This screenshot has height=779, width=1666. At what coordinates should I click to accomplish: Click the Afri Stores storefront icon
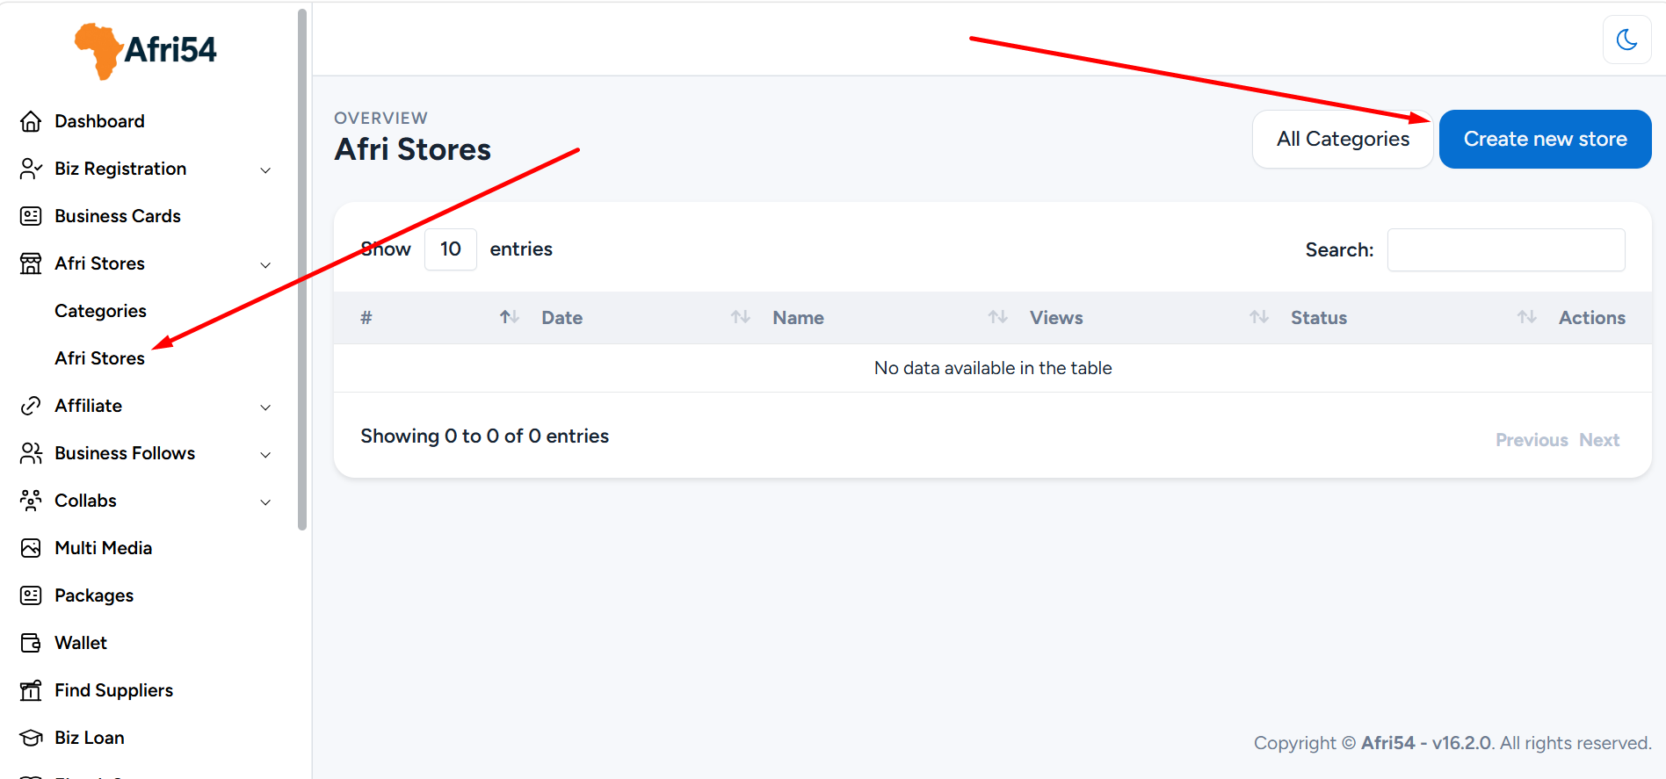pyautogui.click(x=31, y=263)
